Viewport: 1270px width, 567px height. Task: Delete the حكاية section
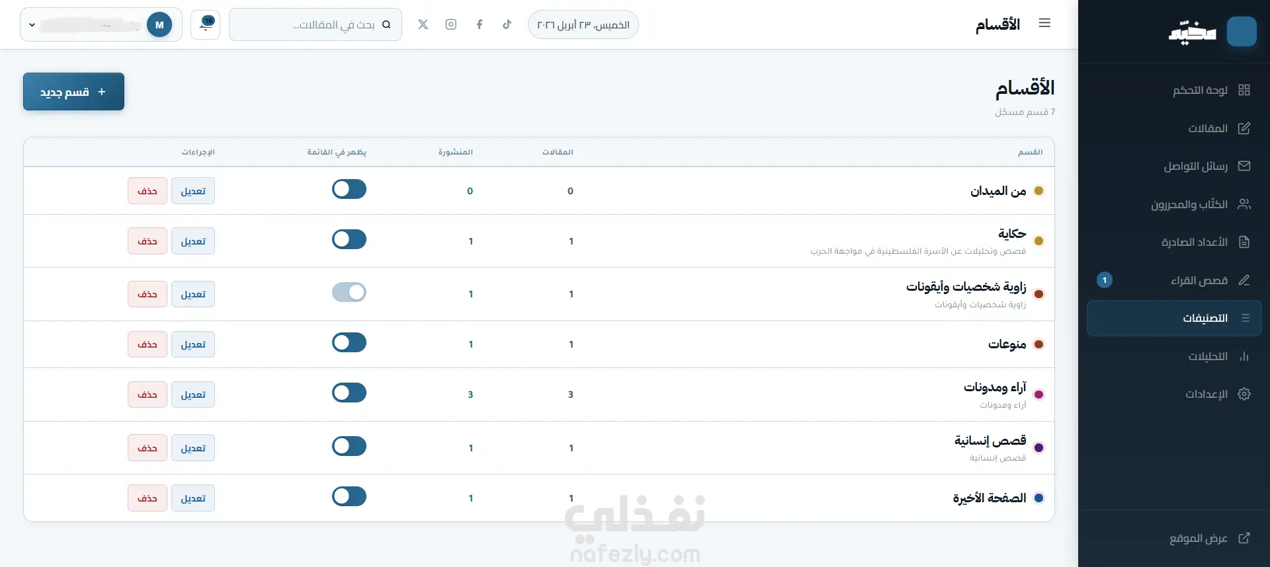click(148, 241)
